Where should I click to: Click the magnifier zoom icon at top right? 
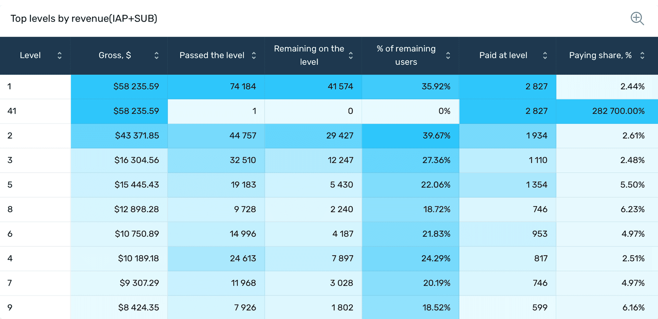tap(637, 19)
